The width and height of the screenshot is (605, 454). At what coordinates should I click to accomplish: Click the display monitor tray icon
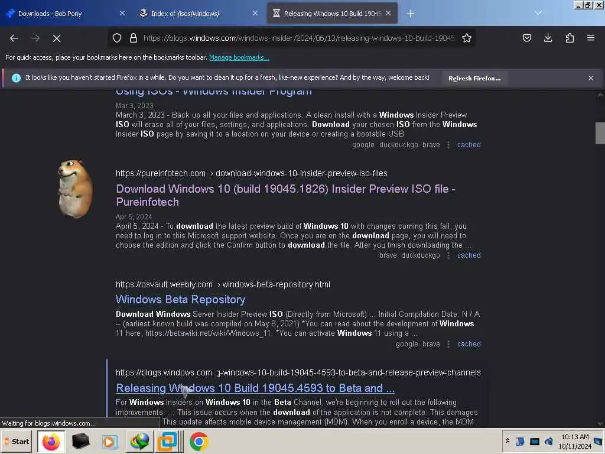[534, 441]
